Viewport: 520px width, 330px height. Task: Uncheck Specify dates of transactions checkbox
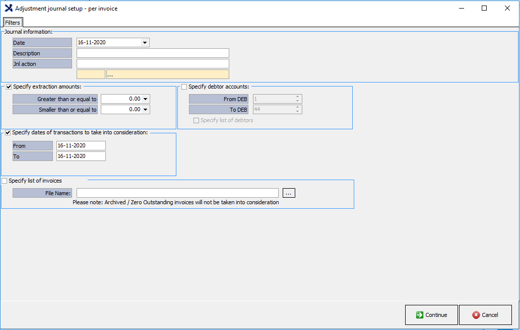point(8,133)
